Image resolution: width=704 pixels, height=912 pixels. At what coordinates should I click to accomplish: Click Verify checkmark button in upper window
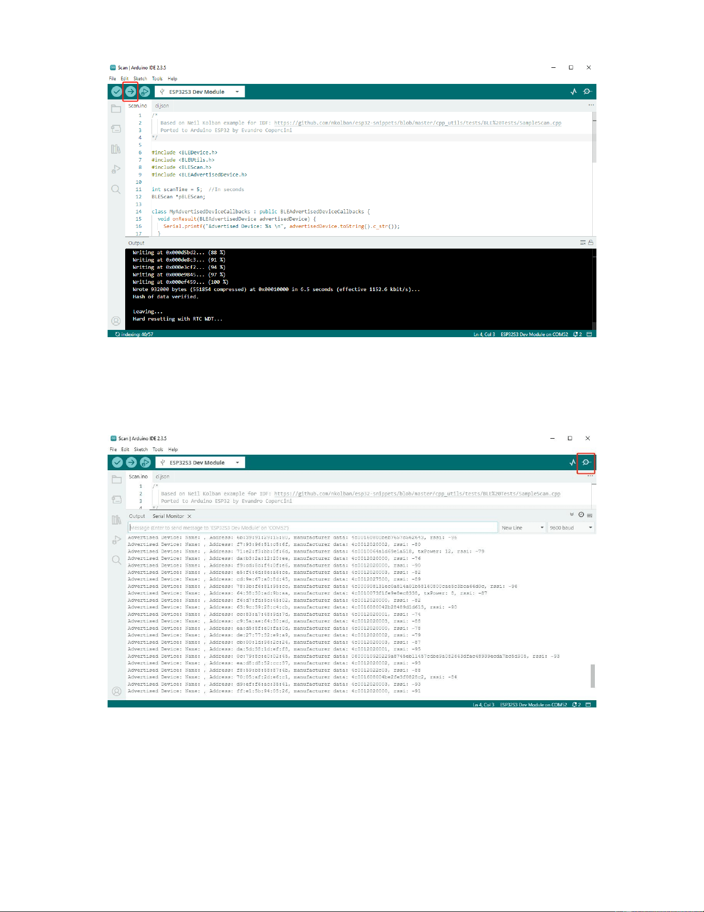[x=117, y=92]
